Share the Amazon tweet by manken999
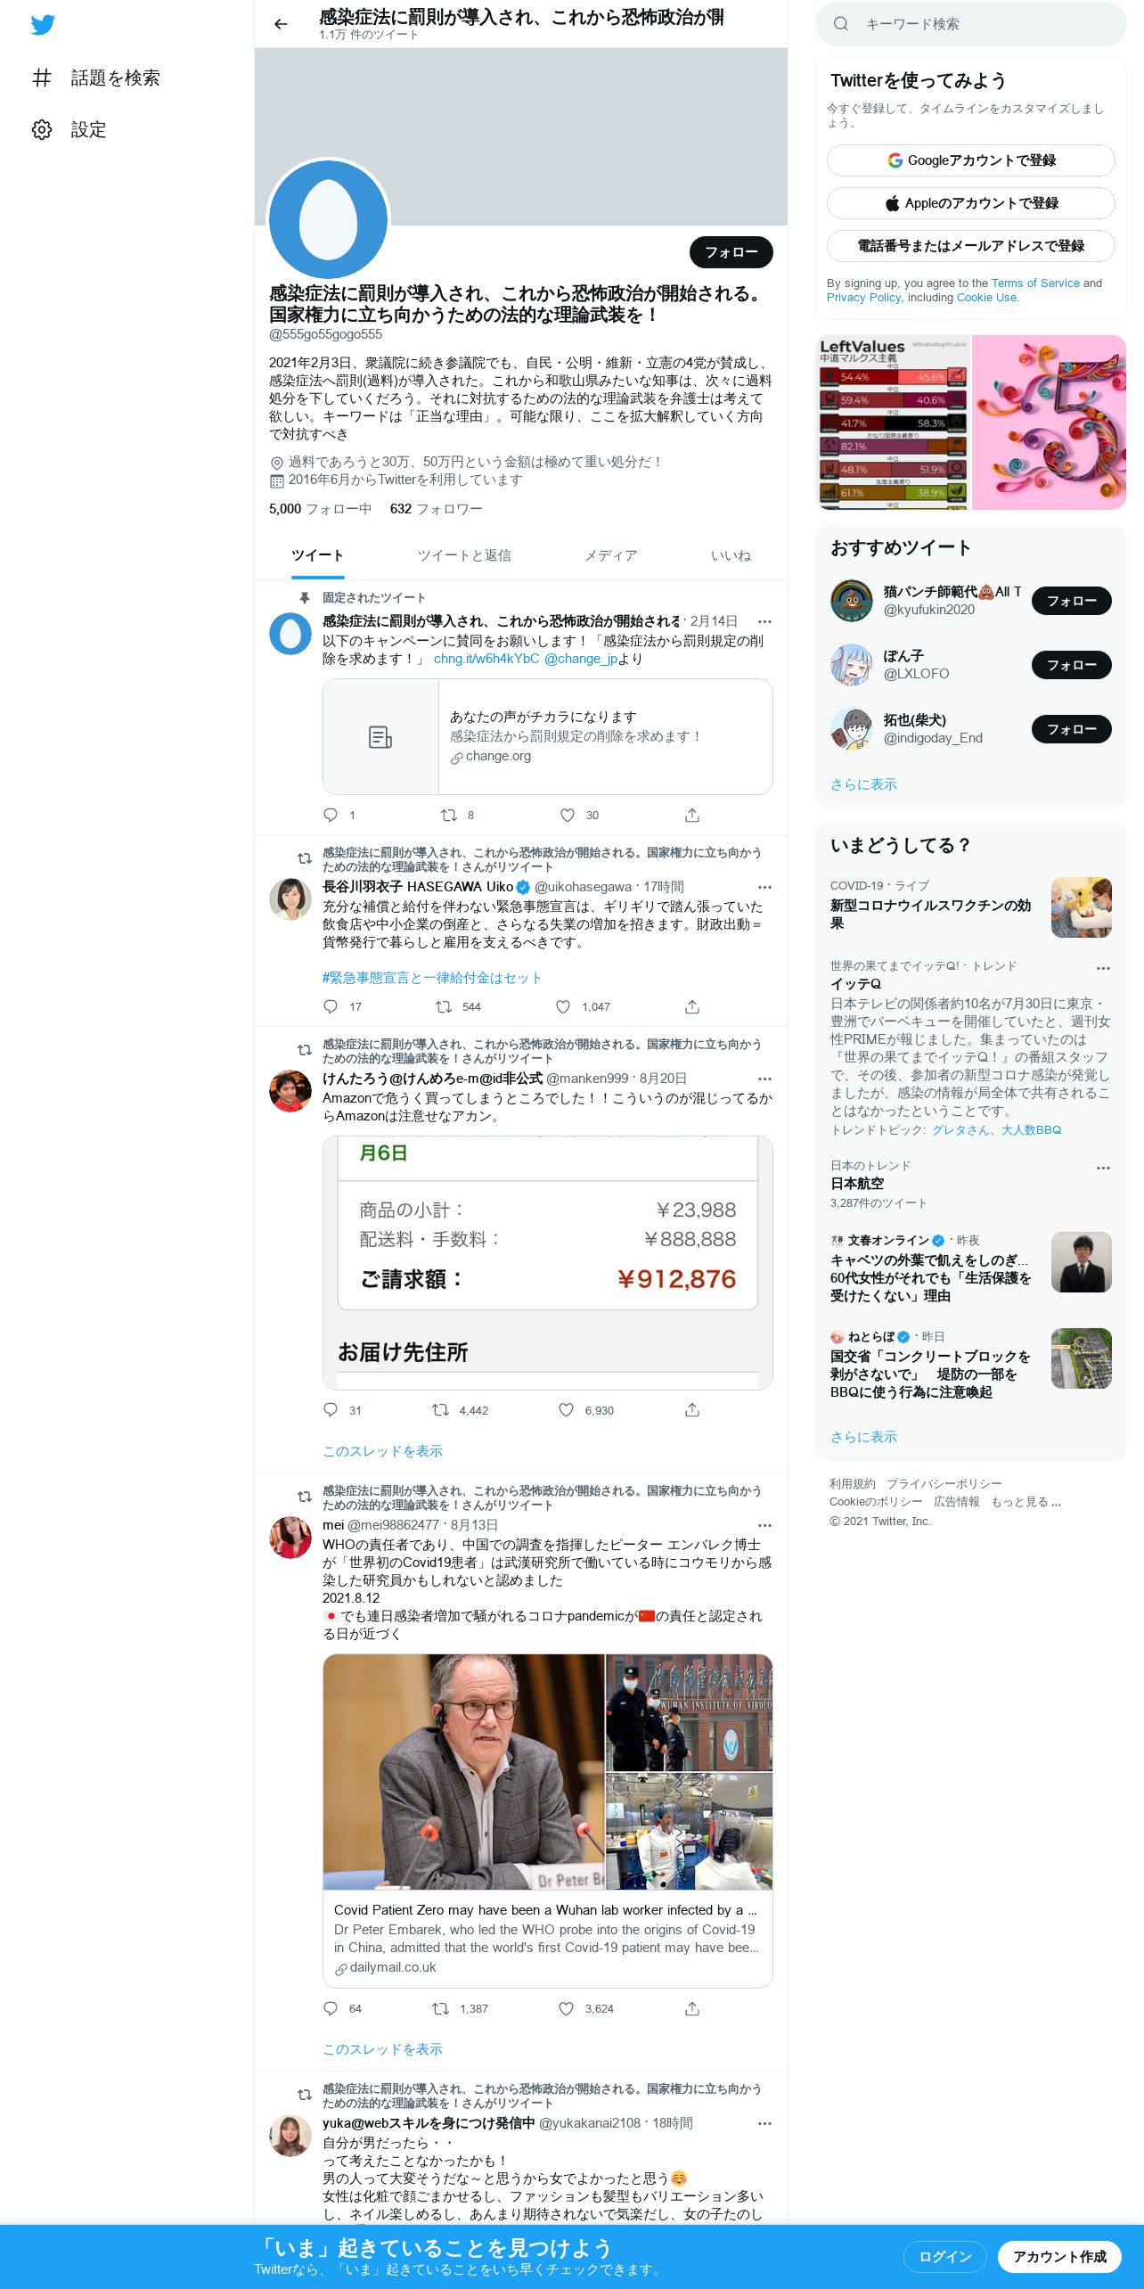Image resolution: width=1144 pixels, height=2289 pixels. pyautogui.click(x=692, y=1409)
